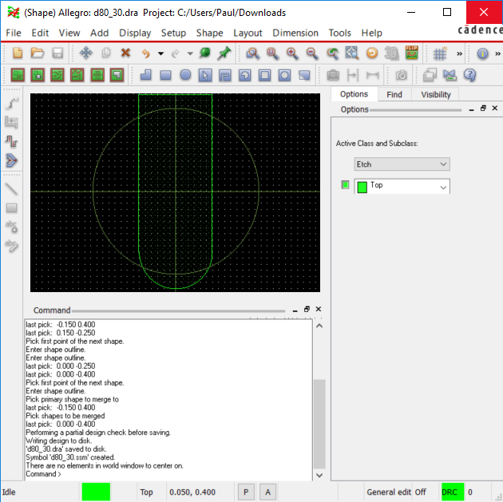The image size is (503, 502).
Task: Click the first green-red layout mode icon
Action: [18, 75]
